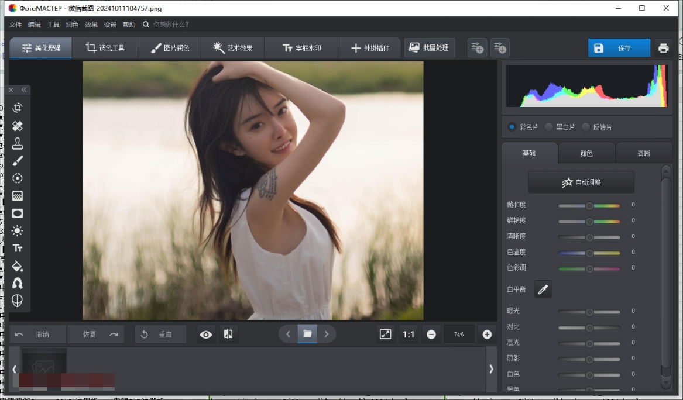
Task: Select the text Tt tool in sidebar
Action: pos(18,248)
